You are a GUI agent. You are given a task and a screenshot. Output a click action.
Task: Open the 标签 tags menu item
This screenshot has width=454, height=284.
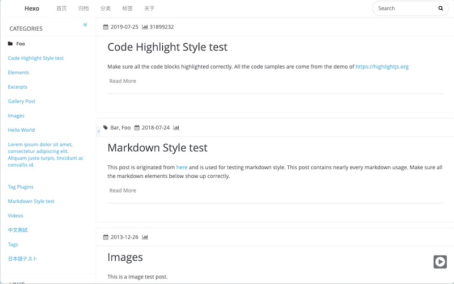(x=127, y=9)
